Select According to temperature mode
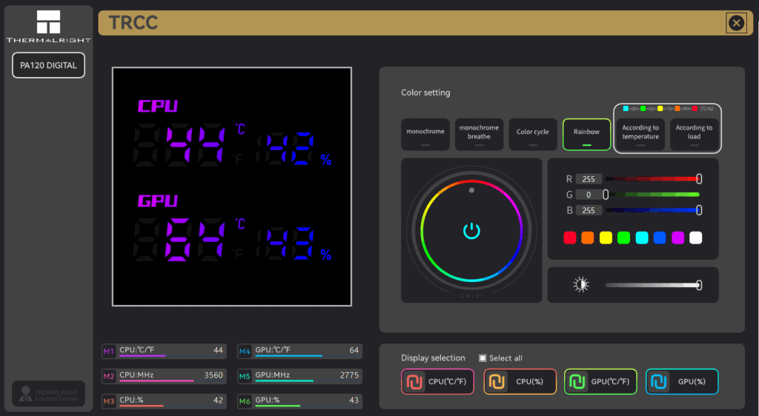The height and width of the screenshot is (416, 759). [x=640, y=135]
